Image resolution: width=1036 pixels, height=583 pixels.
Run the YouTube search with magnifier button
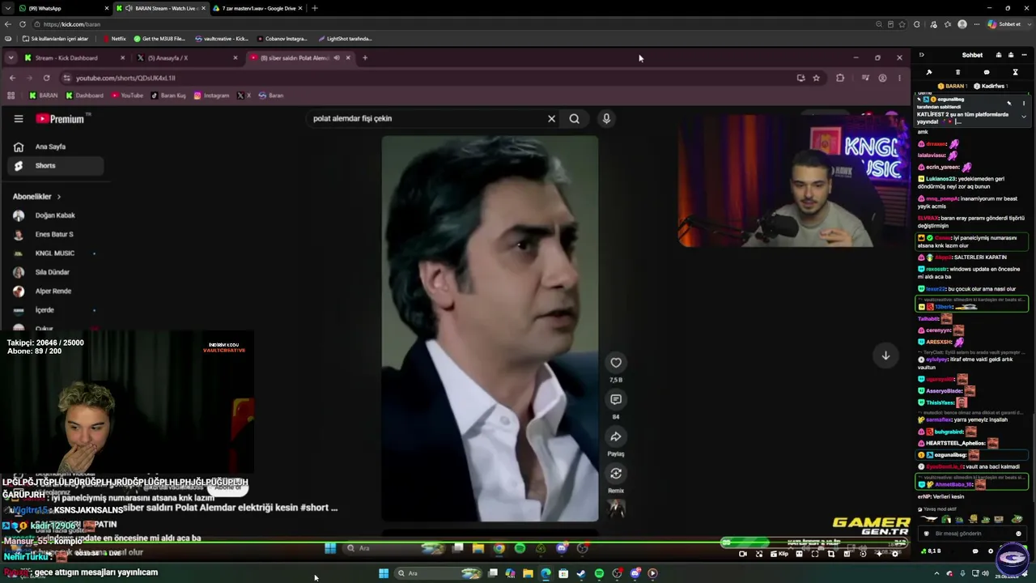[574, 118]
